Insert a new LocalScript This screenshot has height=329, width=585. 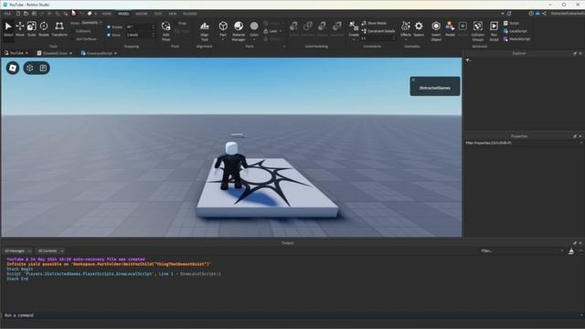(x=515, y=31)
